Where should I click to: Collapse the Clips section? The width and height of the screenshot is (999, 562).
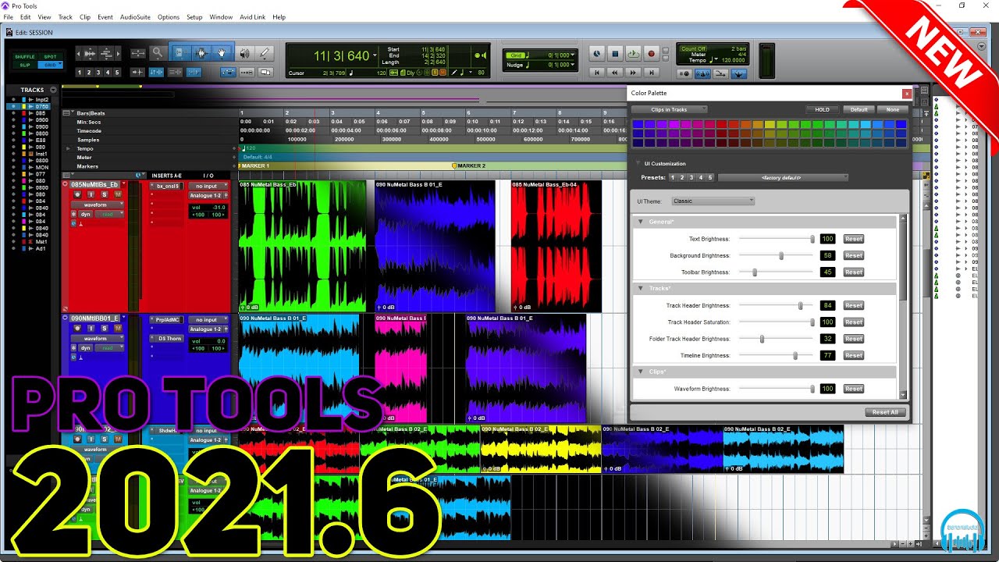tap(641, 372)
